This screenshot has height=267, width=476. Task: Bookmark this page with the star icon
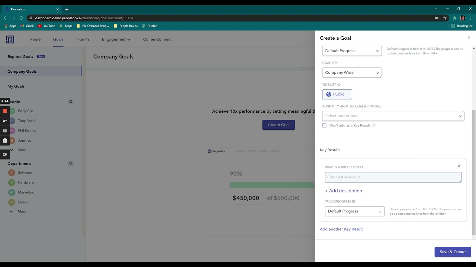tap(445, 18)
